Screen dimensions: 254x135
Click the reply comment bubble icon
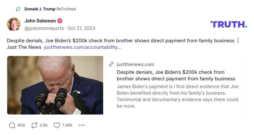pos(12,125)
